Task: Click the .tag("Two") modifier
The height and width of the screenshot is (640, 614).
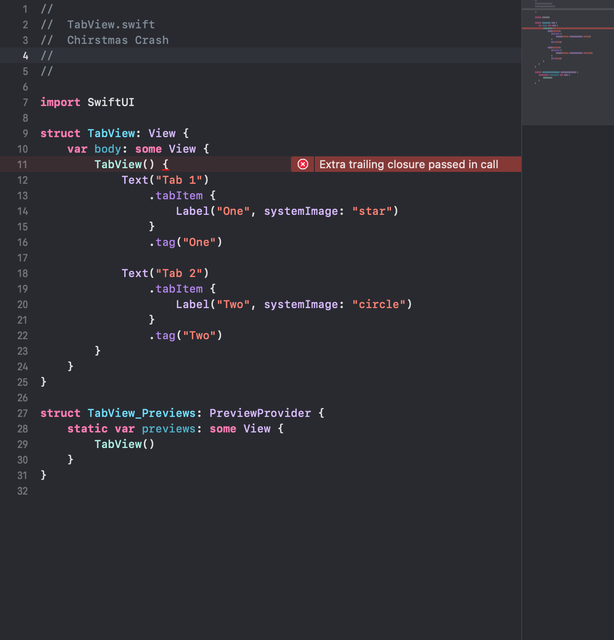Action: click(186, 336)
